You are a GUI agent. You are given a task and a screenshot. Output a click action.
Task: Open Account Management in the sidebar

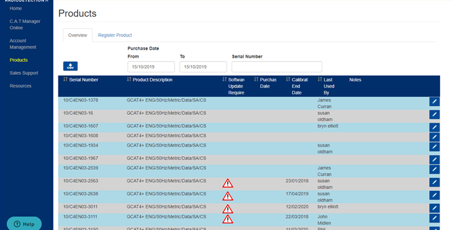(23, 44)
